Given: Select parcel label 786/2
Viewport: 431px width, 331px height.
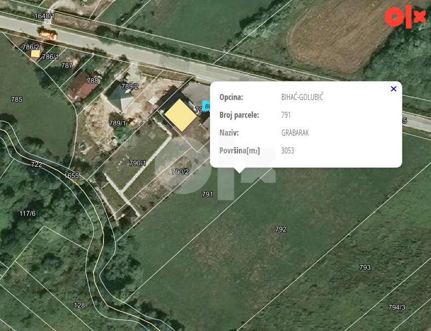Looking at the screenshot, I should tap(31, 47).
